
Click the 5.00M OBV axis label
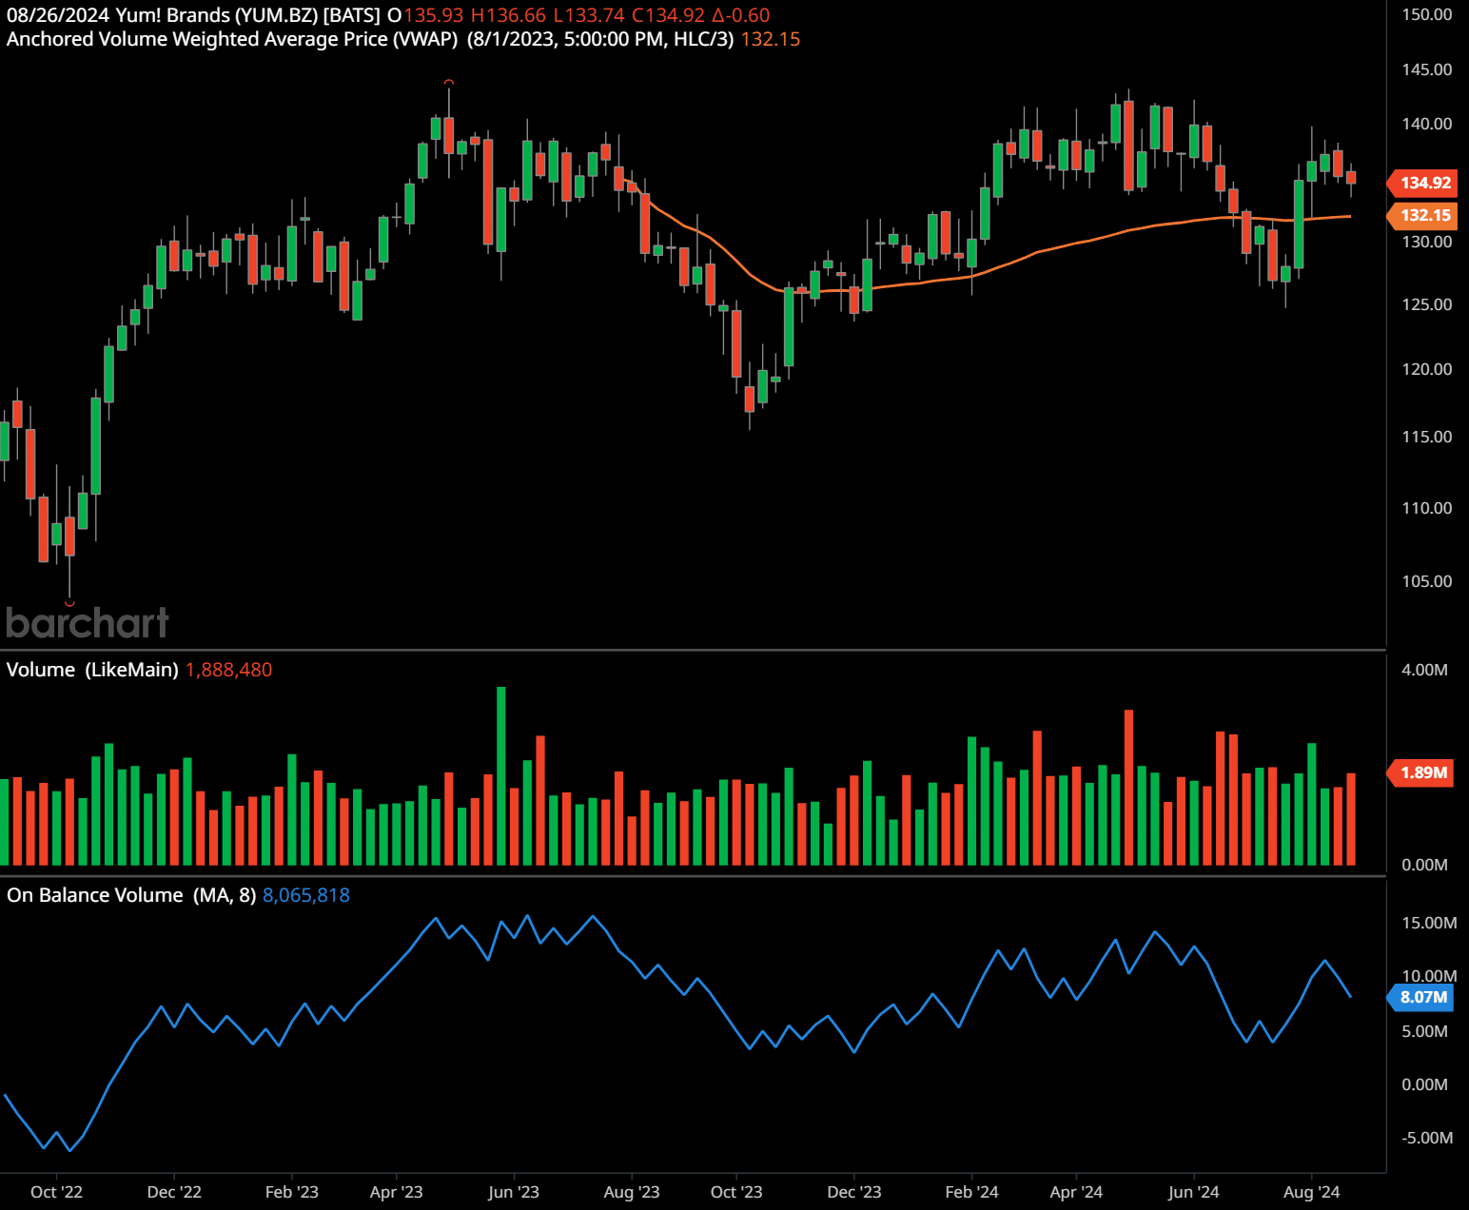pyautogui.click(x=1425, y=1031)
